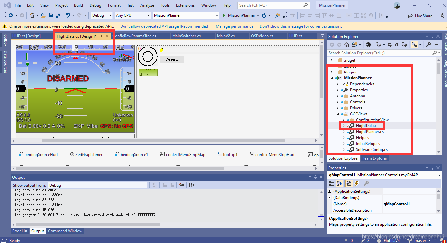The height and width of the screenshot is (243, 447).
Task: Open the Any CPU platform dropdown
Action: [132, 15]
